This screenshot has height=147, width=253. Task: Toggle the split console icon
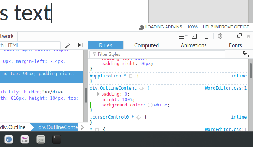[194, 36]
